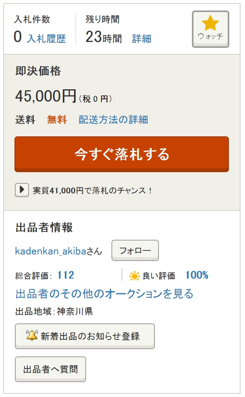View 配送方法の詳細 shipping details
Image resolution: width=245 pixels, height=397 pixels.
tap(113, 119)
